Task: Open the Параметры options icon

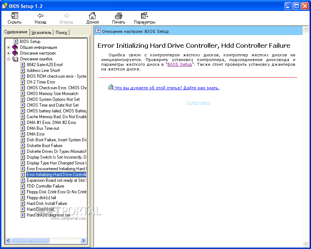Action: pos(144,16)
